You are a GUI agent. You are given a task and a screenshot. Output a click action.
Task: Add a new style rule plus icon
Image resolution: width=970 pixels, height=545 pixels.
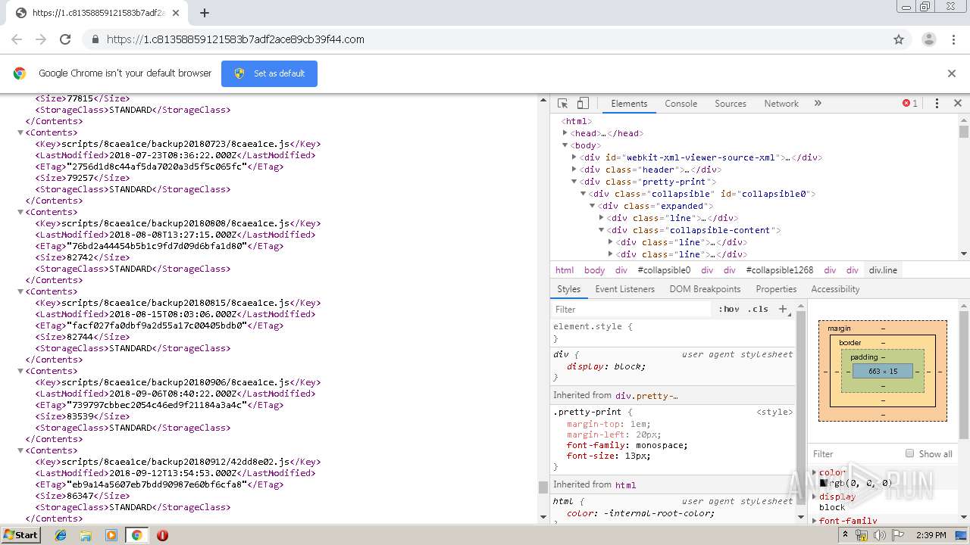click(x=784, y=309)
